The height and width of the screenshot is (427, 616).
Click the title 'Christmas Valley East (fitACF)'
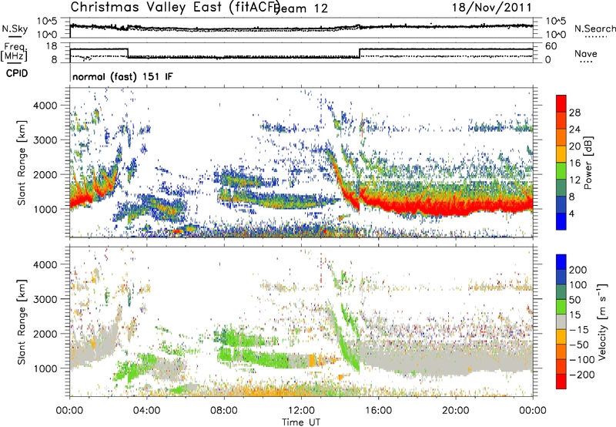pos(176,7)
